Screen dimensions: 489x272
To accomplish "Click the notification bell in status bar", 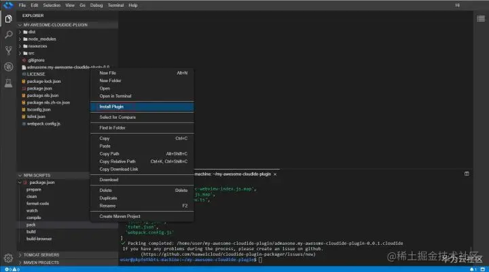I will click(x=473, y=269).
